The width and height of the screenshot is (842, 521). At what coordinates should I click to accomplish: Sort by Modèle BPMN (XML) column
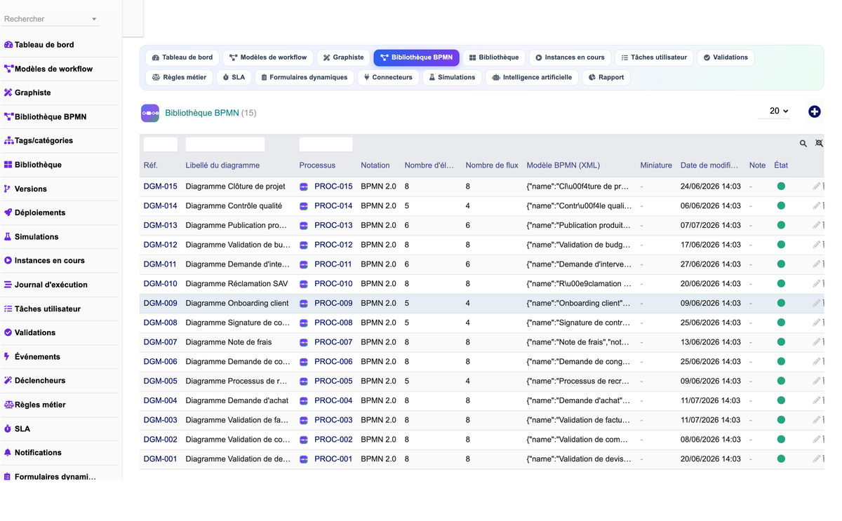[x=563, y=165]
